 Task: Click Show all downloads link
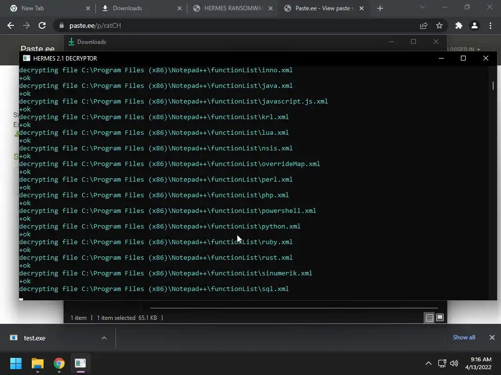[x=464, y=337]
